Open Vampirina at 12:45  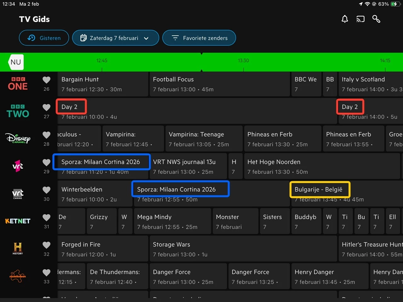point(133,139)
